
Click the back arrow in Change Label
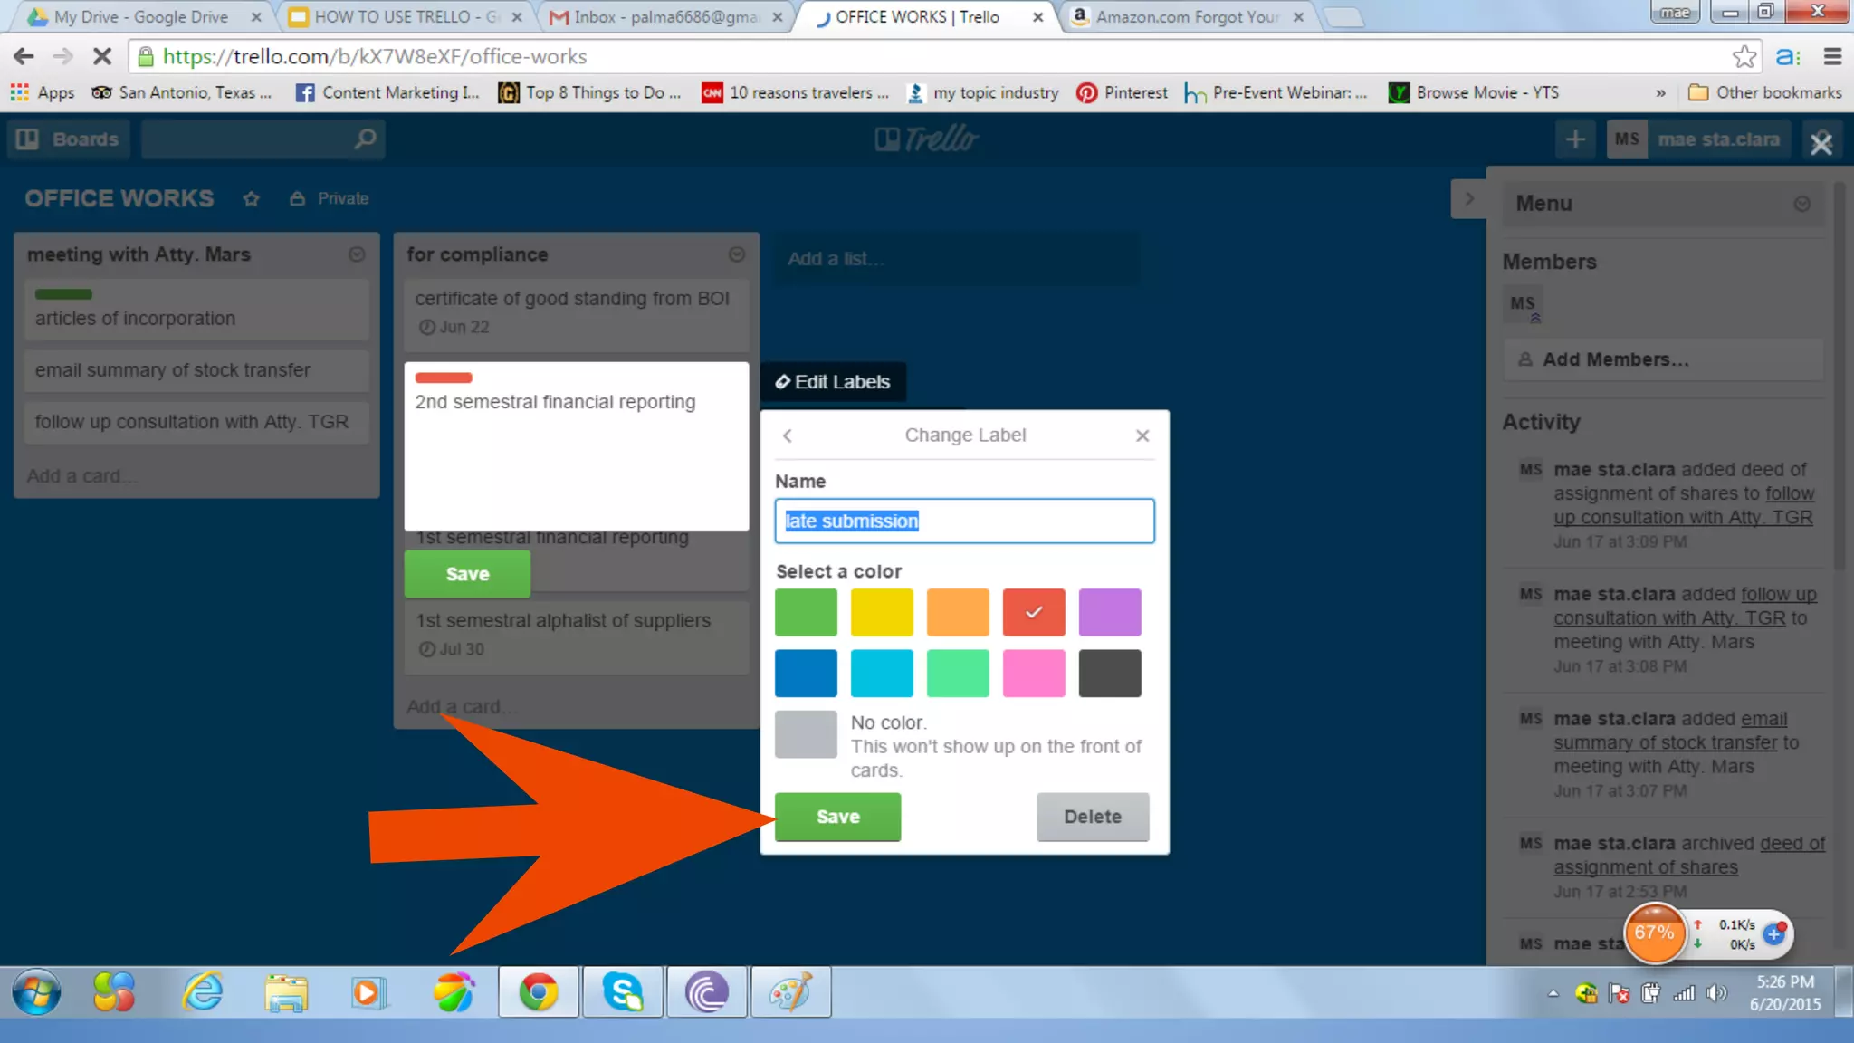(788, 435)
